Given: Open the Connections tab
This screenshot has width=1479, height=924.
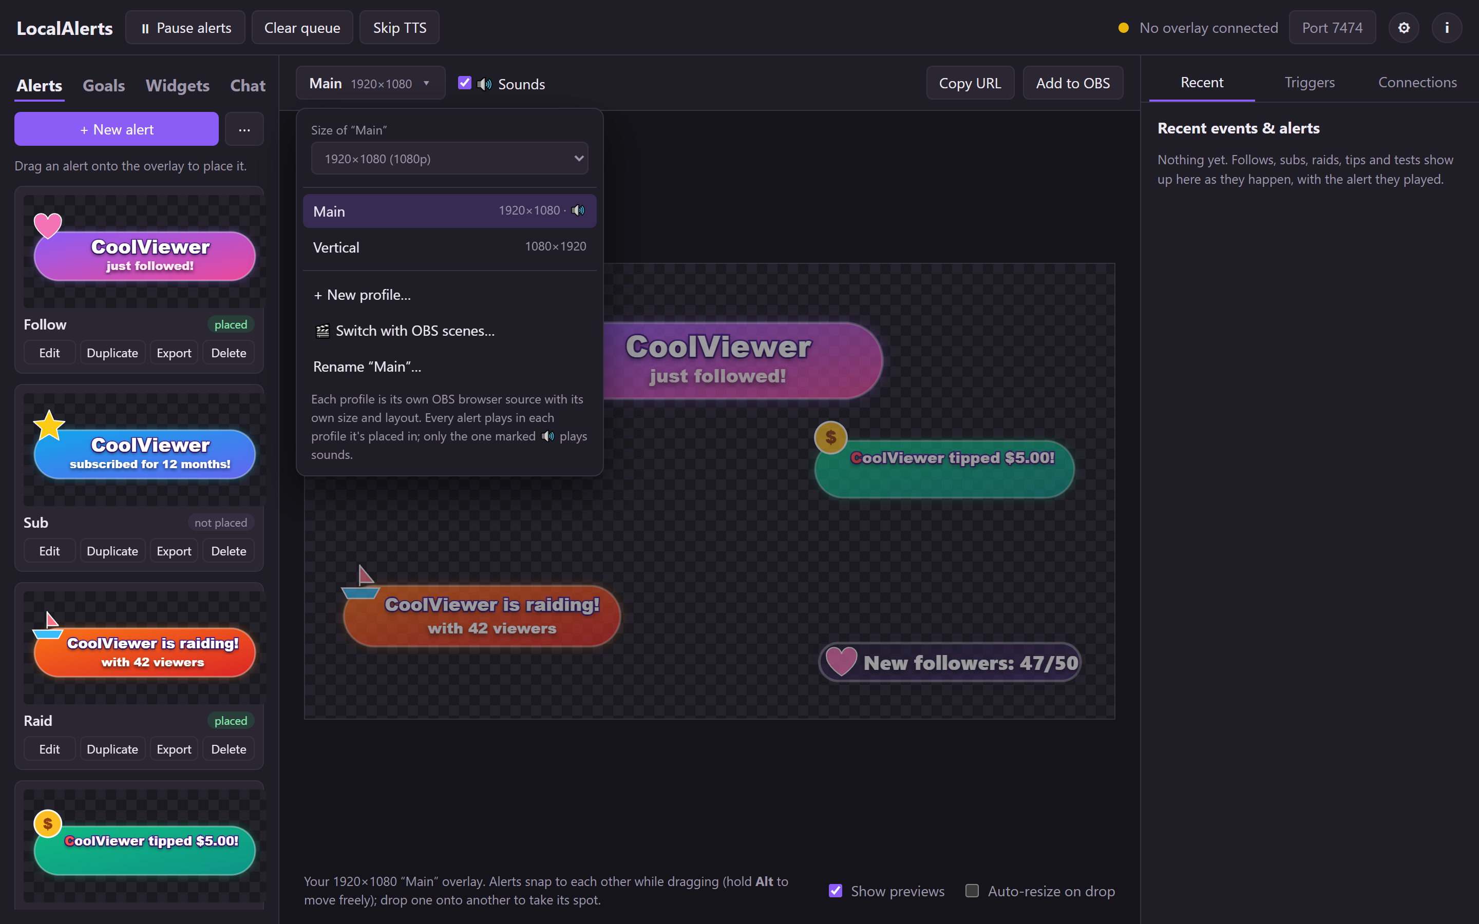Looking at the screenshot, I should pos(1417,83).
